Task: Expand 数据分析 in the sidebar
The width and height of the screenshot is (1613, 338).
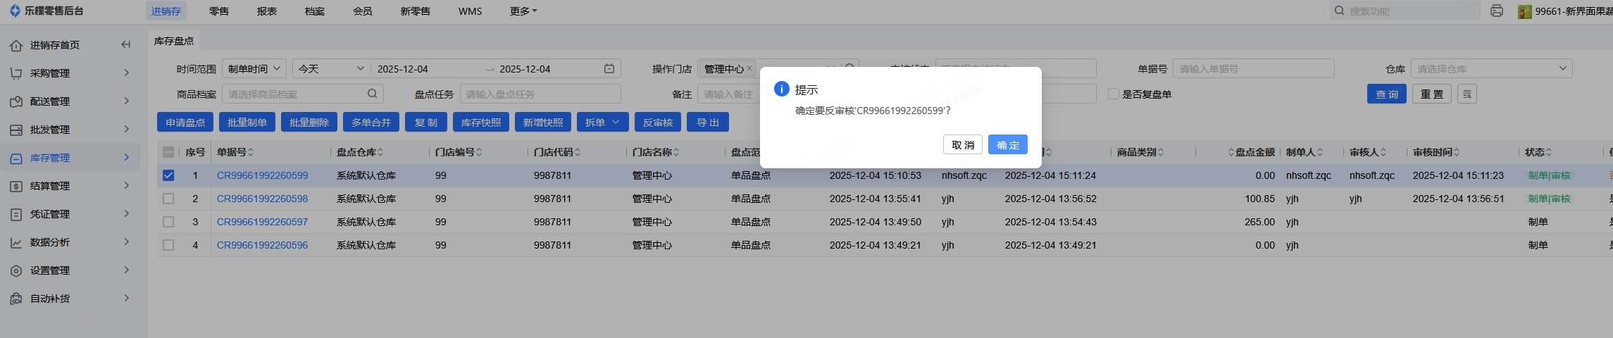Action: coord(127,242)
